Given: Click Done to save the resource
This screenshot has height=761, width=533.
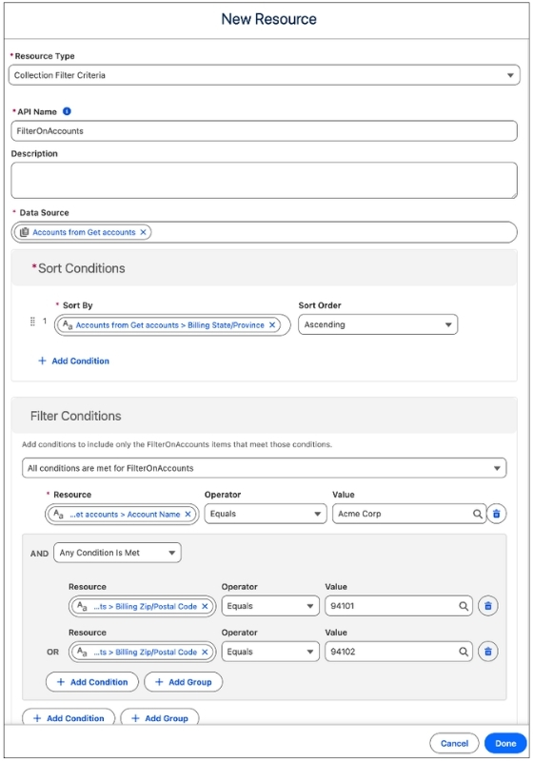Looking at the screenshot, I should click(505, 743).
